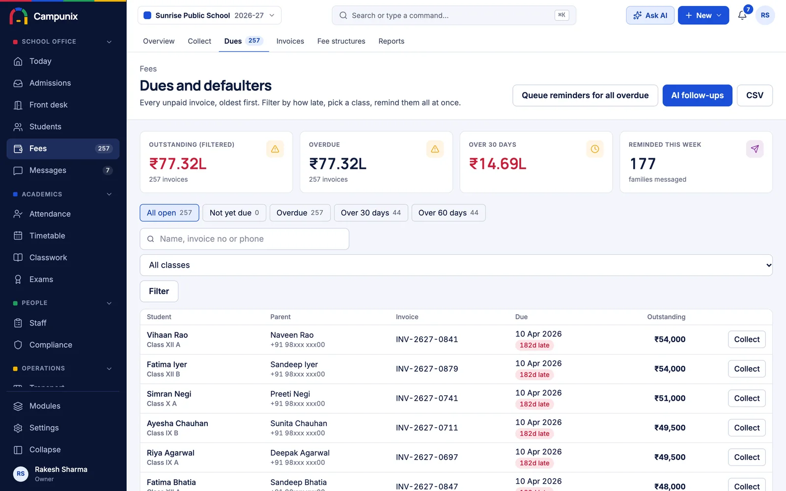
Task: Queue reminders for all overdue
Action: (585, 95)
